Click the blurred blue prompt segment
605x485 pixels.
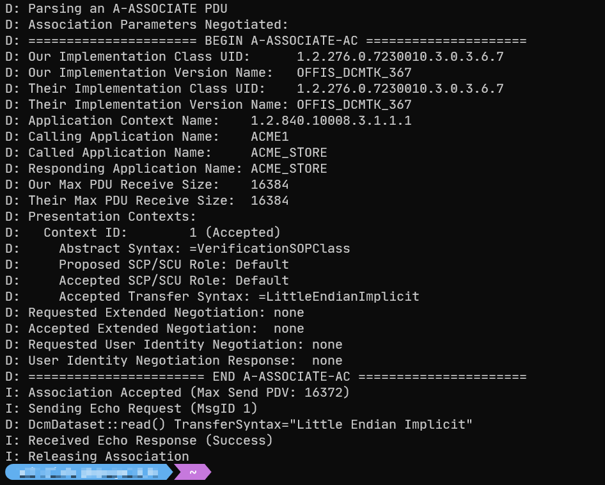coord(88,472)
